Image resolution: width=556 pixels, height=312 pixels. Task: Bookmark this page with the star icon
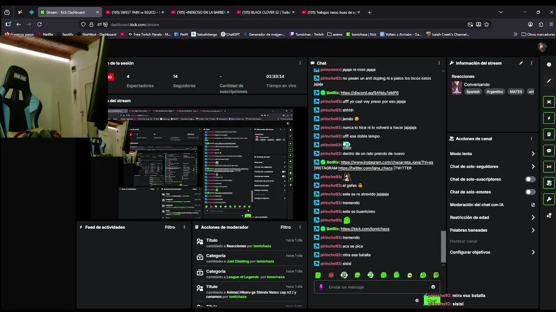click(x=486, y=24)
